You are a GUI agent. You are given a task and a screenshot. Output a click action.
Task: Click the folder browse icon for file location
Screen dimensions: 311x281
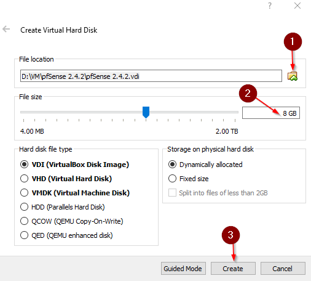[x=293, y=76]
